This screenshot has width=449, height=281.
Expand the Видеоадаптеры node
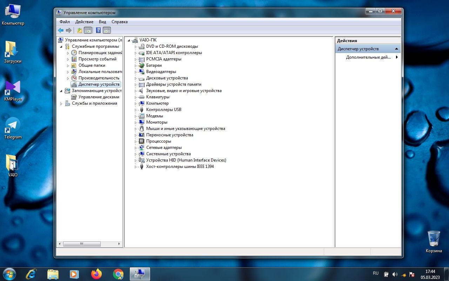pyautogui.click(x=136, y=72)
